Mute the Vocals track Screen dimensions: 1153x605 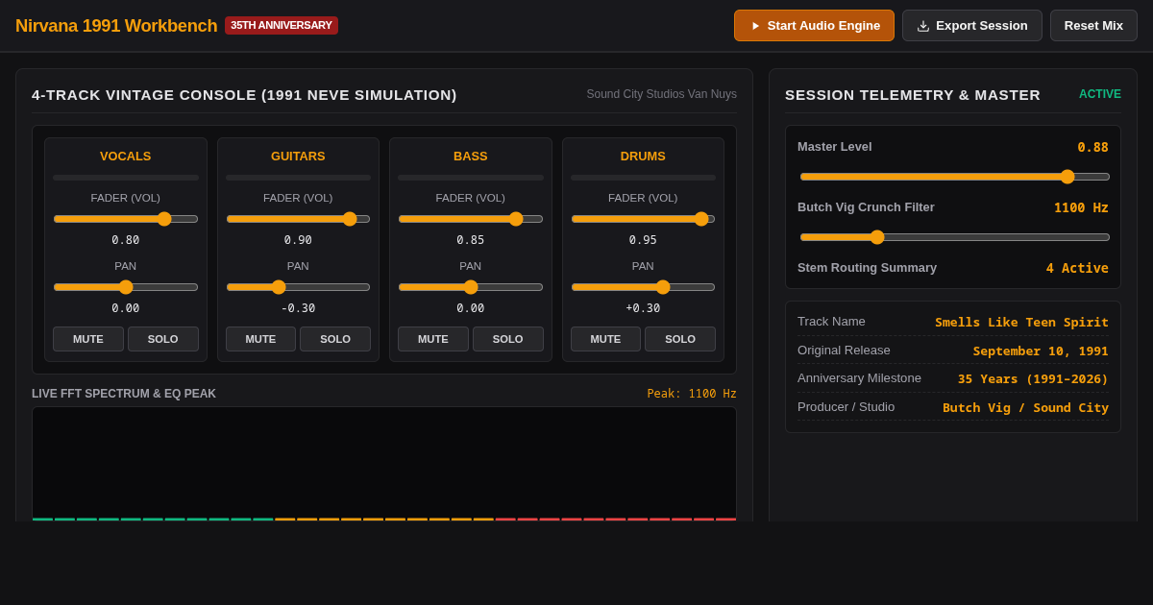coord(88,339)
